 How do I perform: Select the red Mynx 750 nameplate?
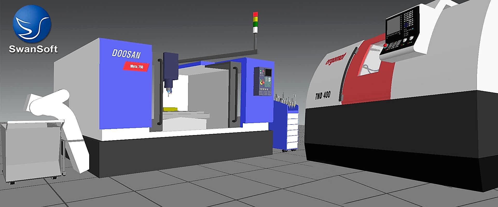136,66
